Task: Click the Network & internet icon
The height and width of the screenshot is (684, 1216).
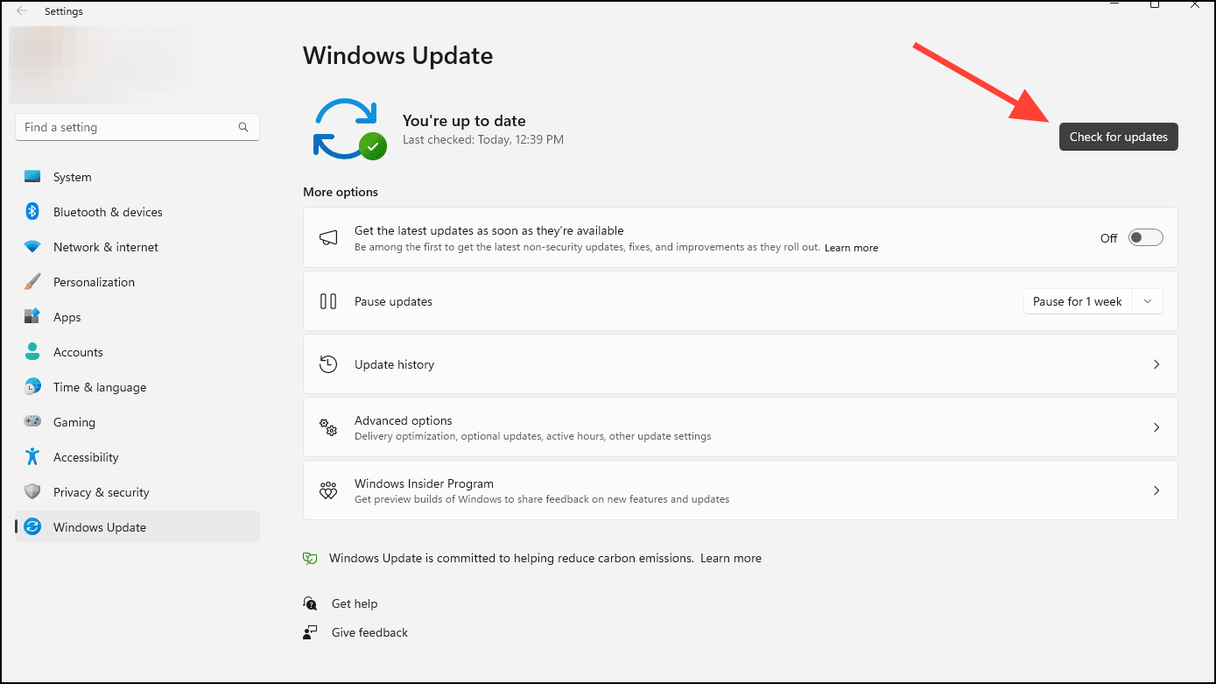Action: coord(32,246)
